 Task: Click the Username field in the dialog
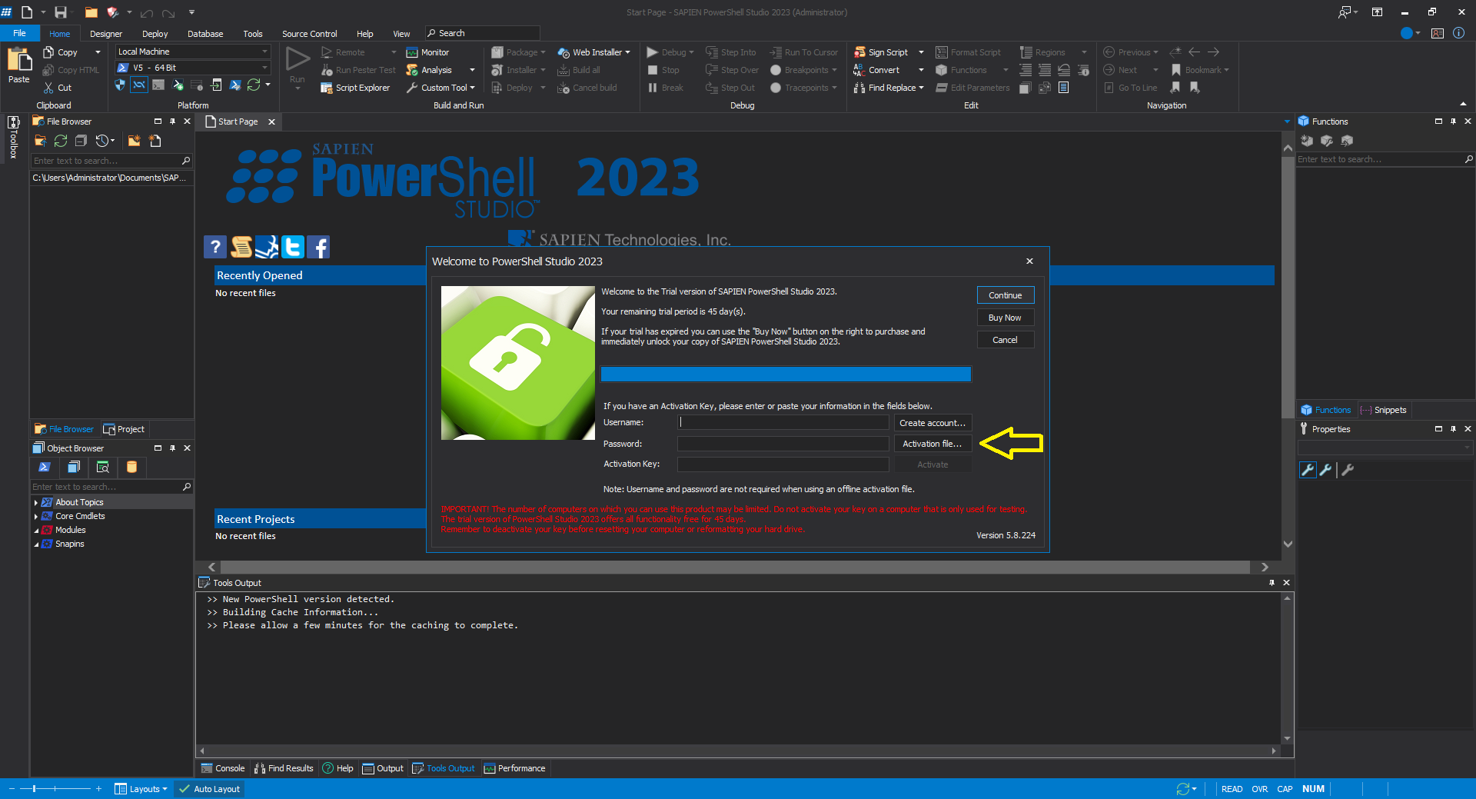pos(783,422)
